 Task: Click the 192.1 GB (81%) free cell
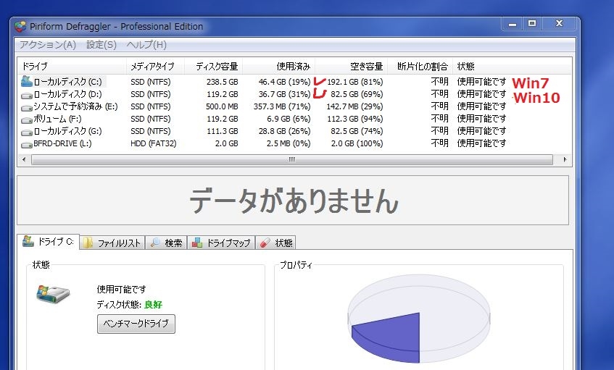click(x=354, y=82)
